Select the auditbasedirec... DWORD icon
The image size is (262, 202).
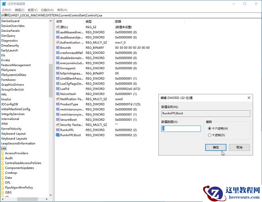pyautogui.click(x=58, y=32)
